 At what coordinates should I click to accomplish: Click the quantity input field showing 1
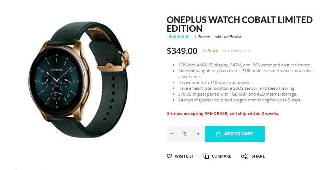tap(185, 134)
